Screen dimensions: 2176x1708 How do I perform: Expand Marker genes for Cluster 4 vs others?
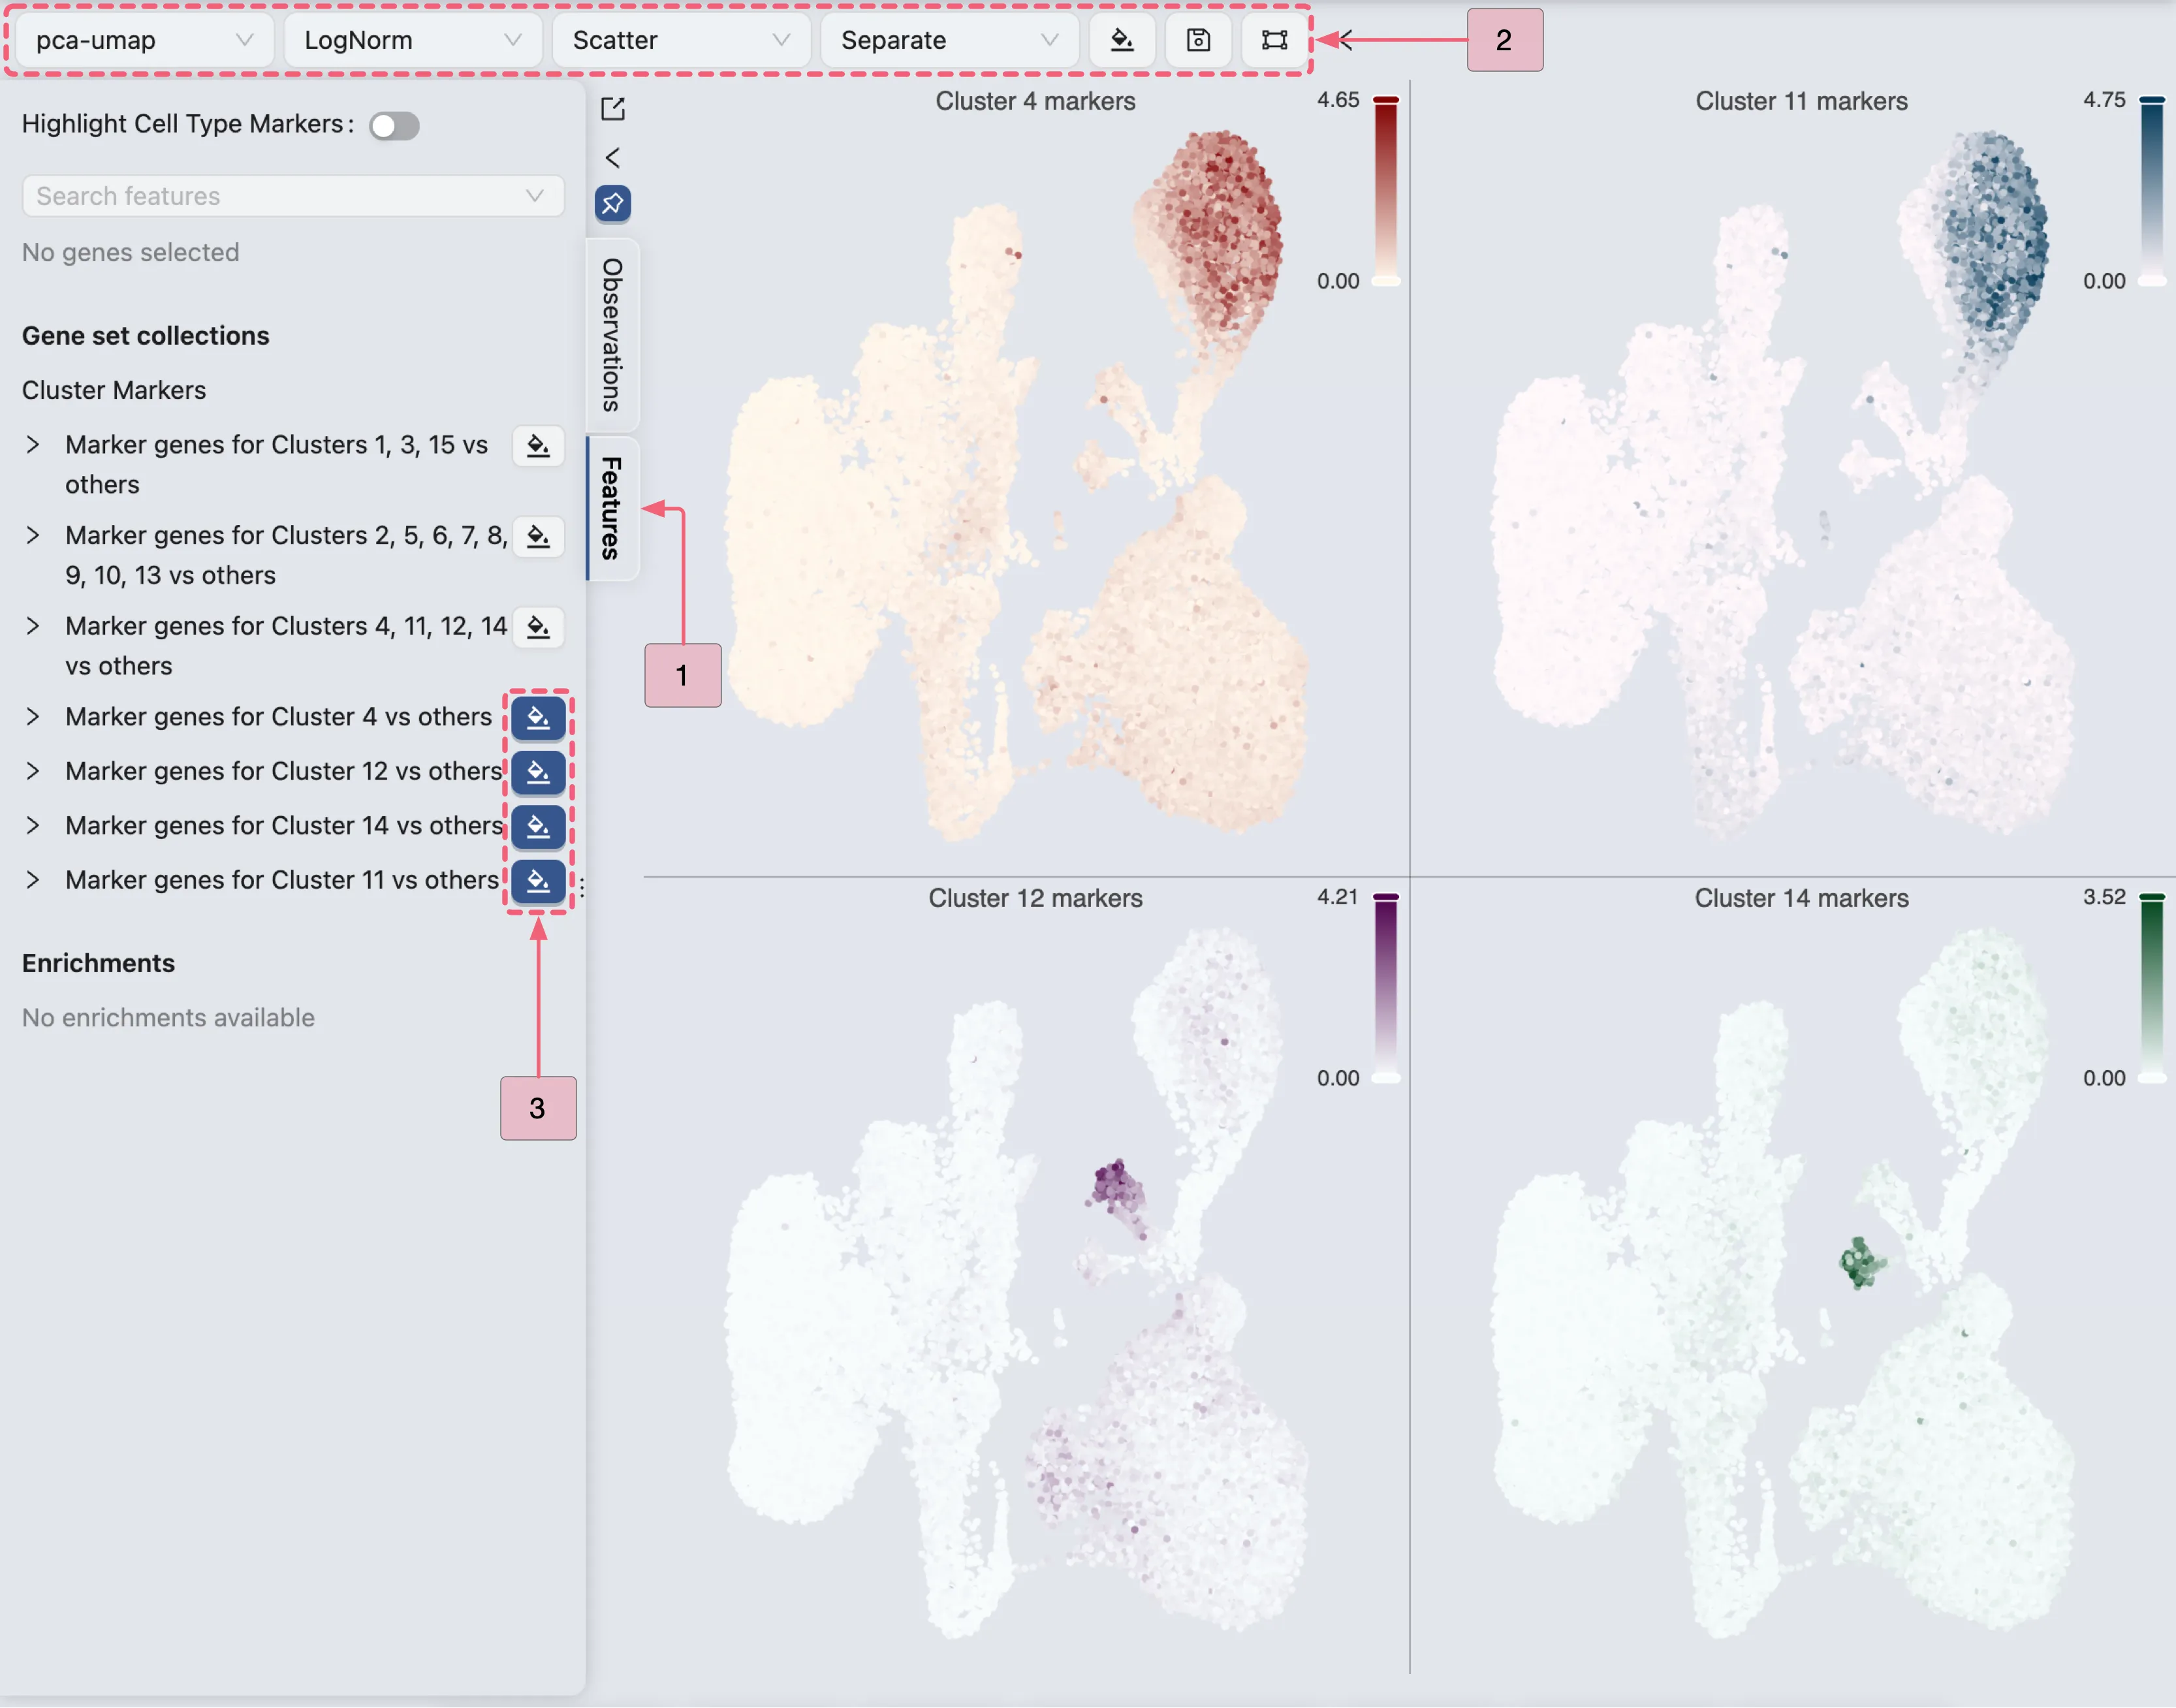33,716
